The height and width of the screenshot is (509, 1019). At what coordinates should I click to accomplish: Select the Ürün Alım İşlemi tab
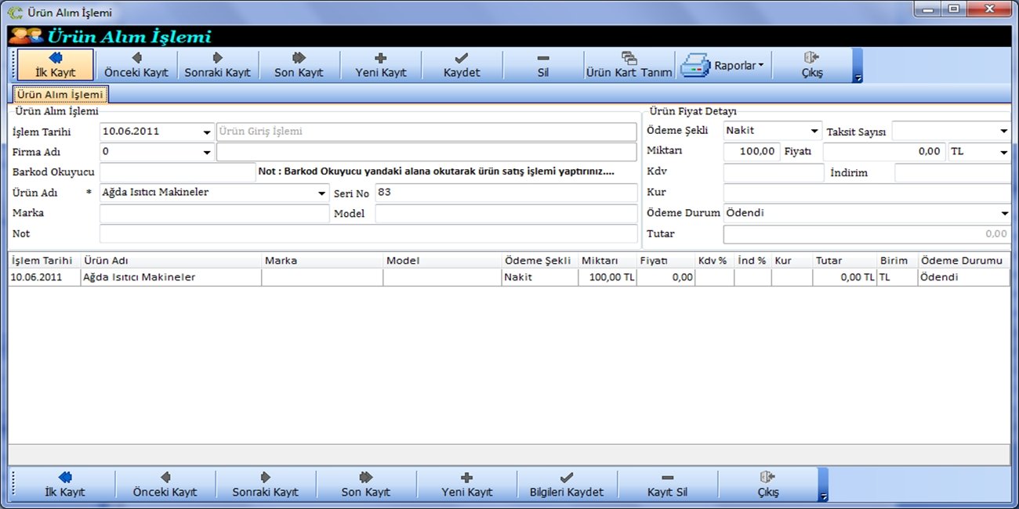tap(60, 95)
